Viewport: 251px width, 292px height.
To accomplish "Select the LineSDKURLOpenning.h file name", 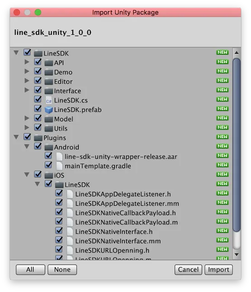I will [112, 250].
